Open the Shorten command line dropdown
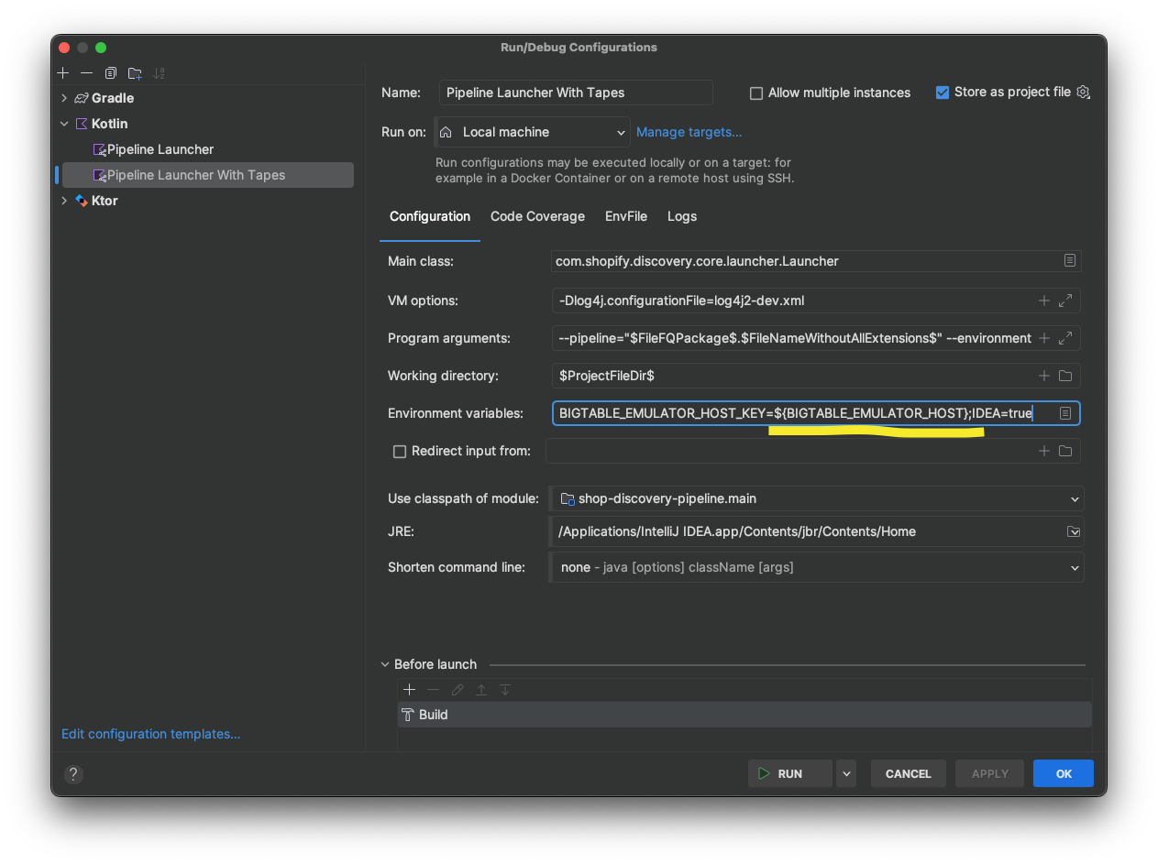This screenshot has height=864, width=1158. [817, 567]
